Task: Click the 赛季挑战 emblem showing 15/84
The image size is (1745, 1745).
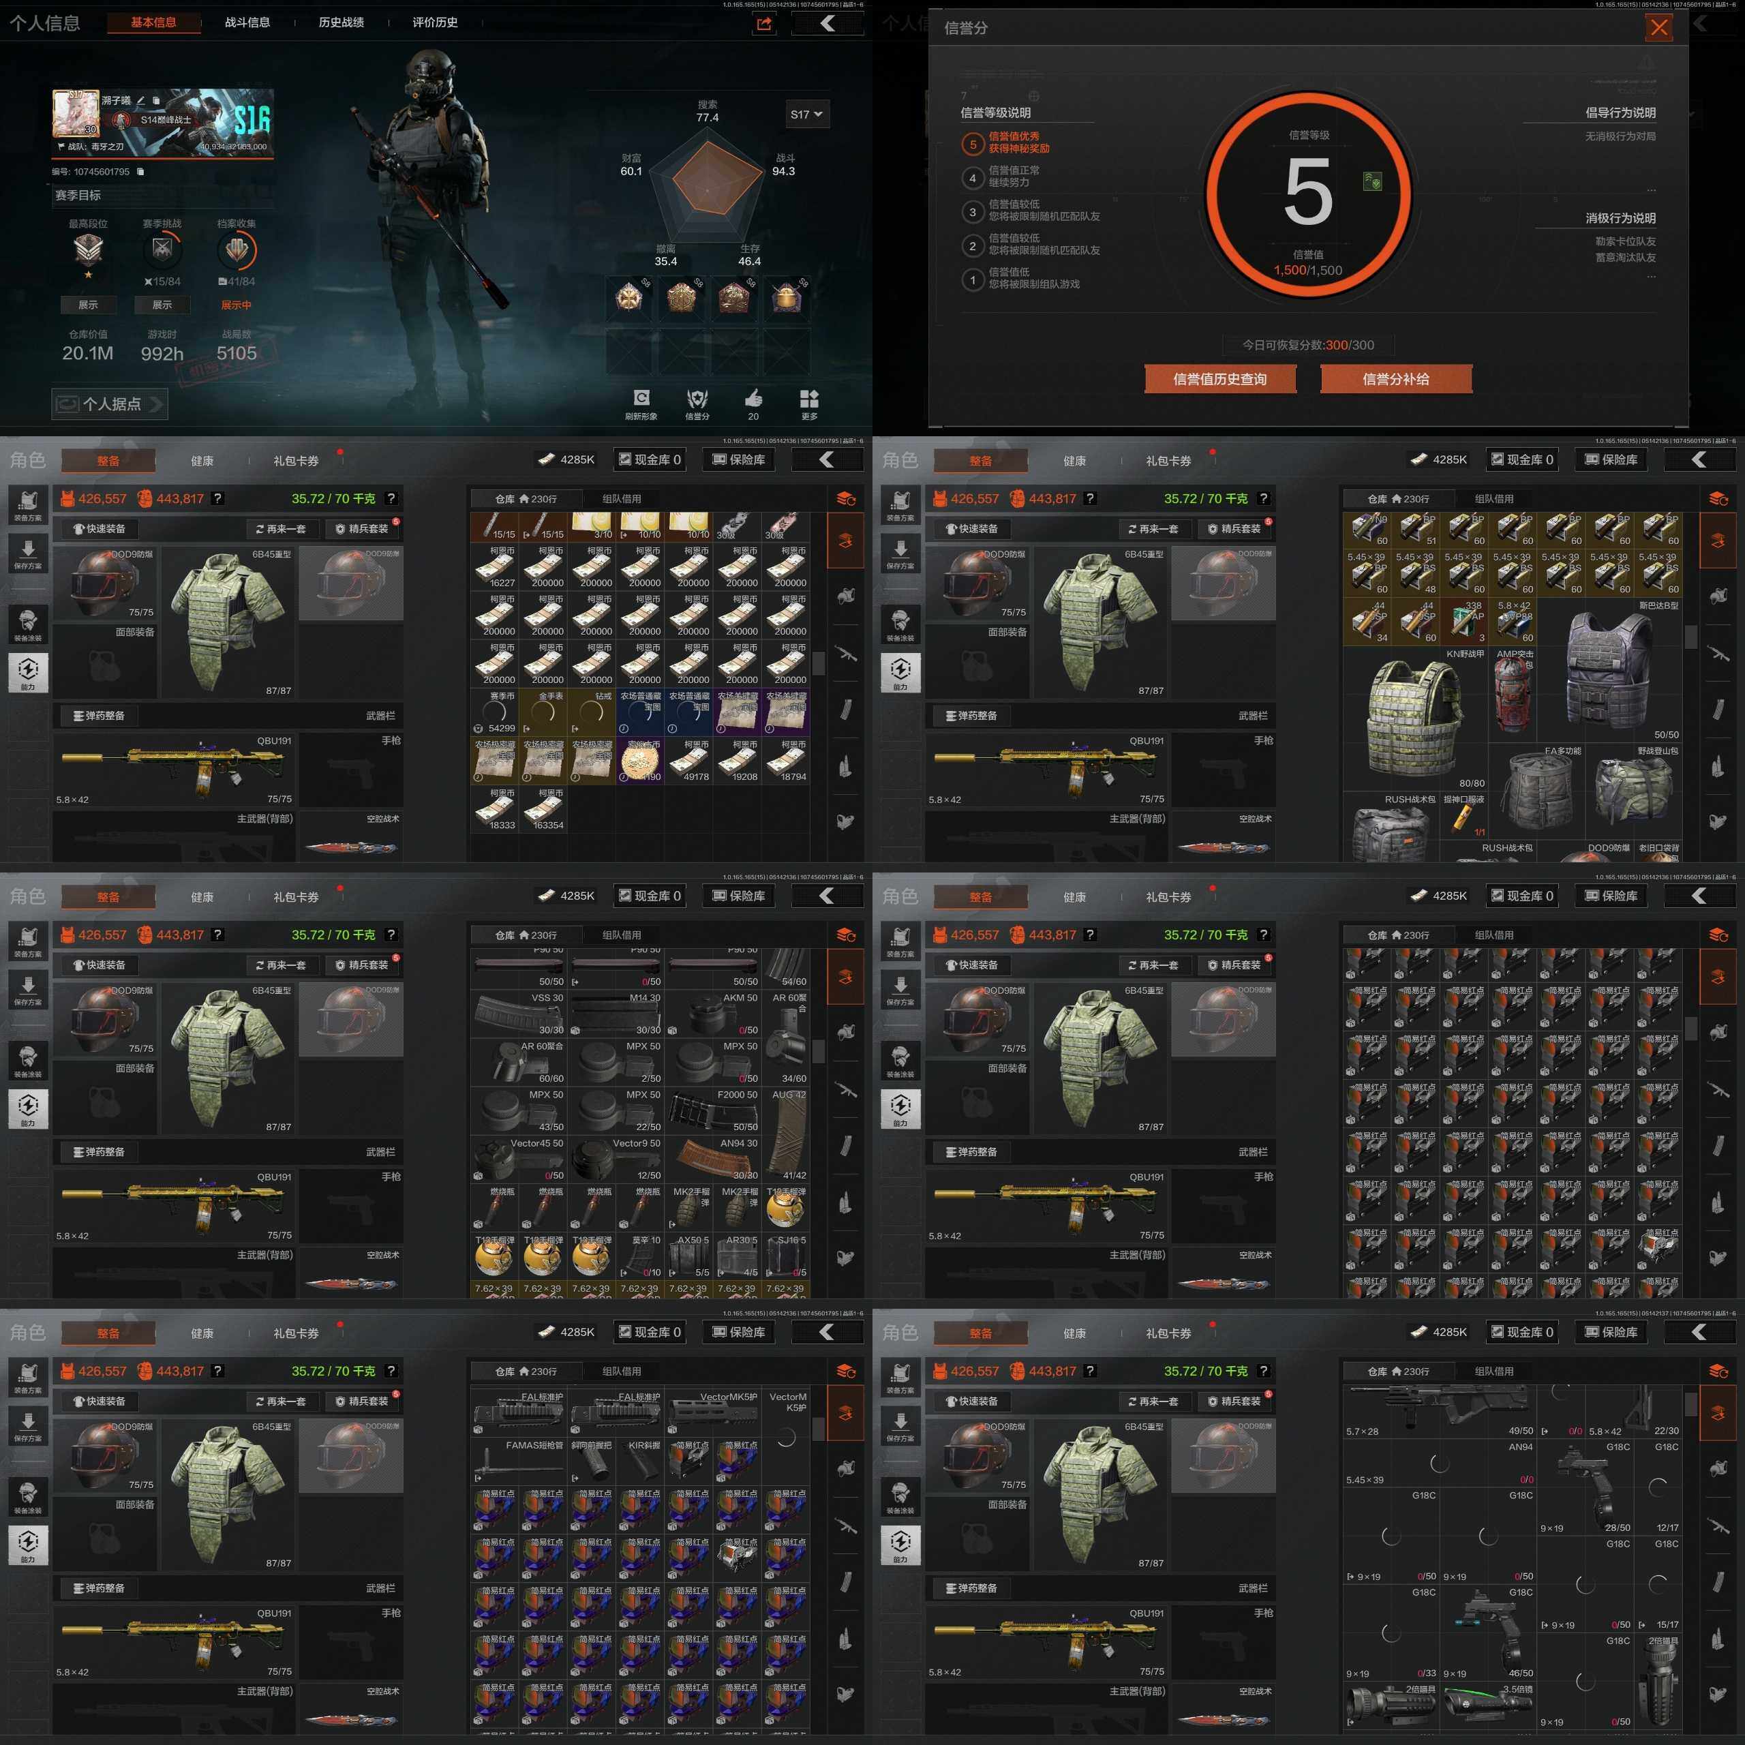Action: pyautogui.click(x=163, y=251)
